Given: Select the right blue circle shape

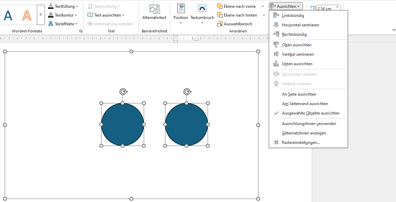Looking at the screenshot, I should tap(186, 124).
